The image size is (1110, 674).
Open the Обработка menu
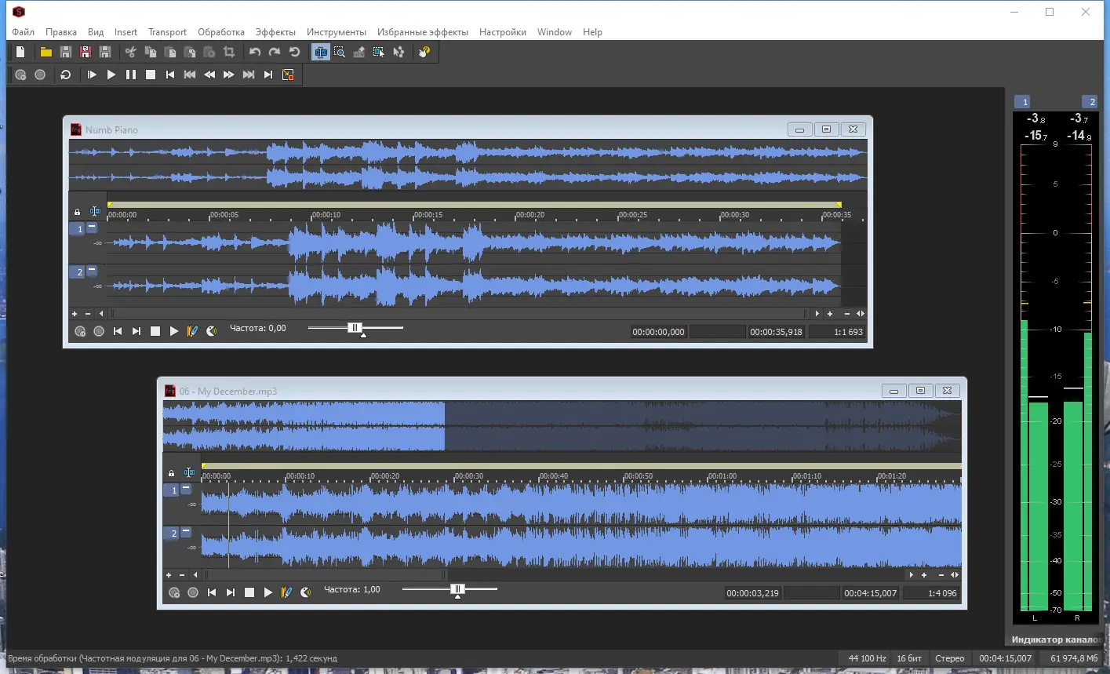[221, 32]
